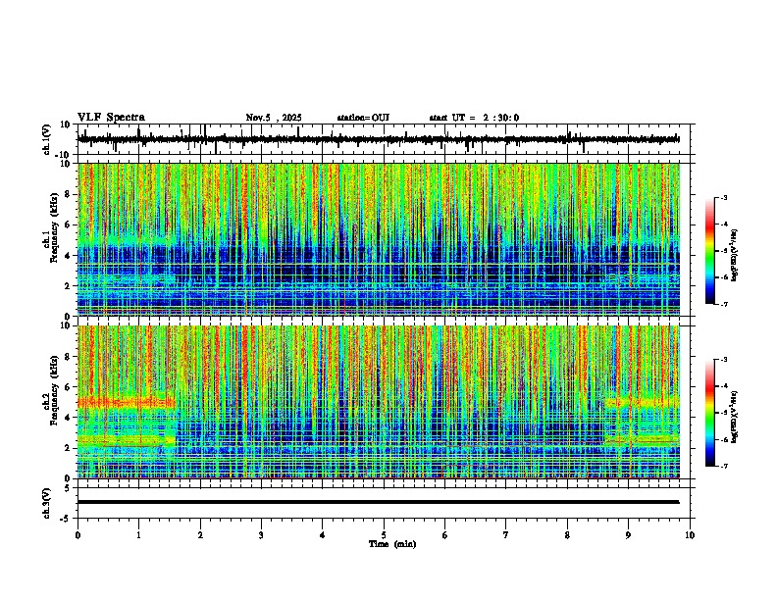
Task: Click the ch.2 spectrogram color scale bar
Action: [x=710, y=413]
